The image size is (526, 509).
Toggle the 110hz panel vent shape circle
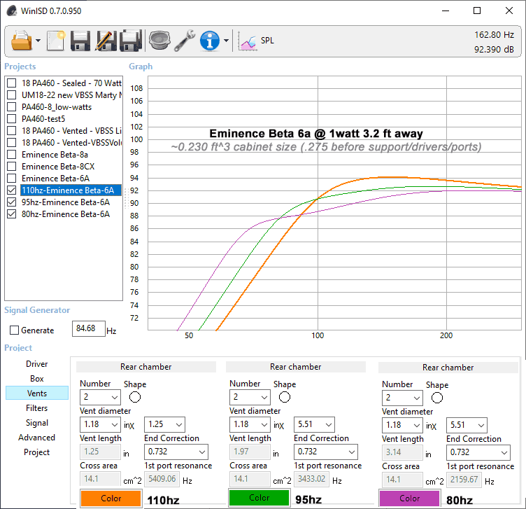[x=135, y=397]
